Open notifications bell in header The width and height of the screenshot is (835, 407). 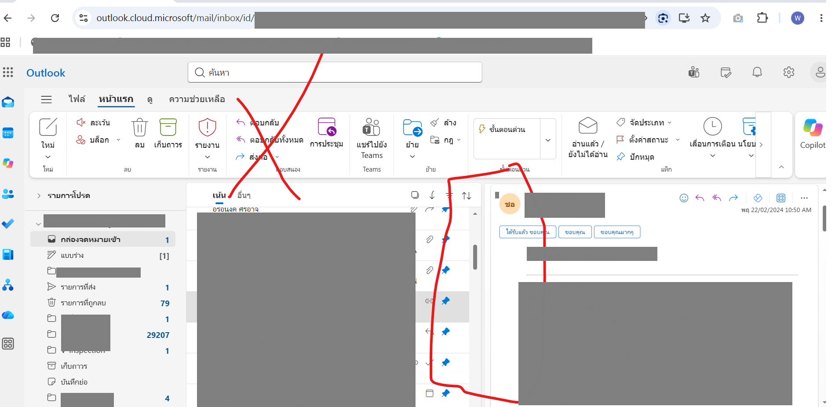[757, 72]
